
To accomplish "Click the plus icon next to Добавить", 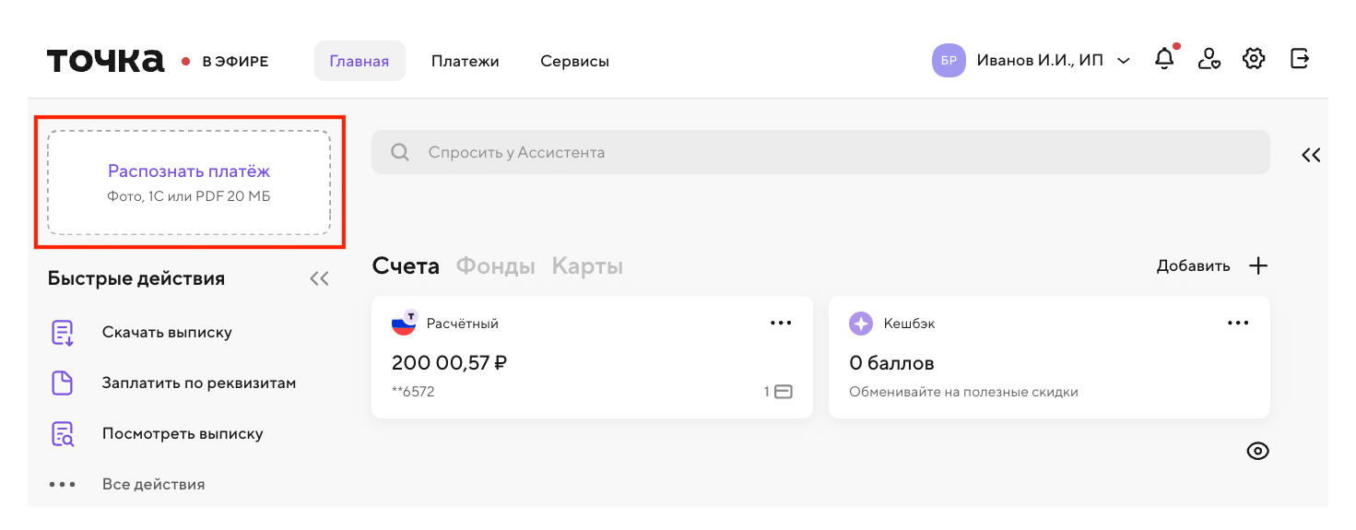I will (x=1258, y=266).
